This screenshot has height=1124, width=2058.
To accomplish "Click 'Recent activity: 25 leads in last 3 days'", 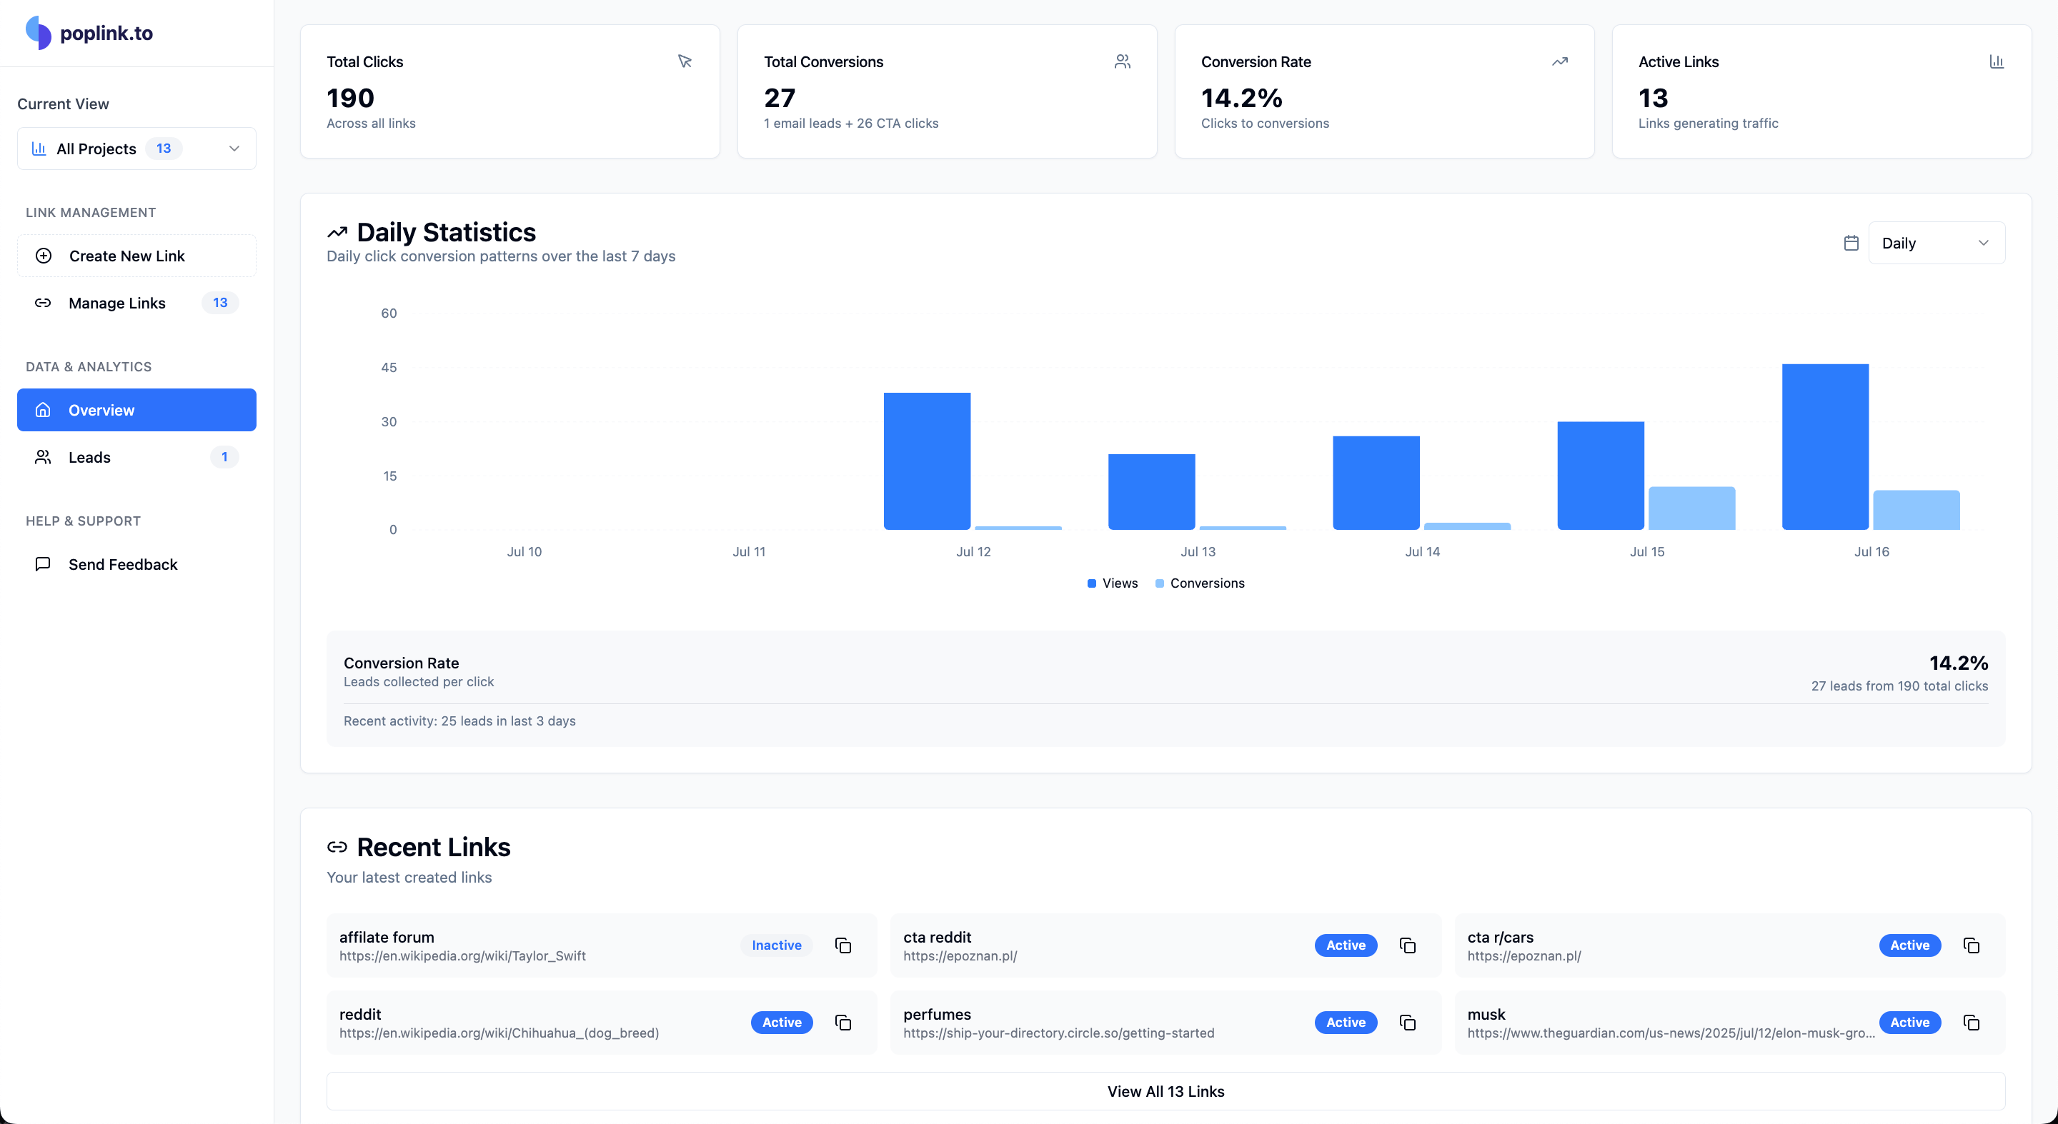I will point(459,721).
